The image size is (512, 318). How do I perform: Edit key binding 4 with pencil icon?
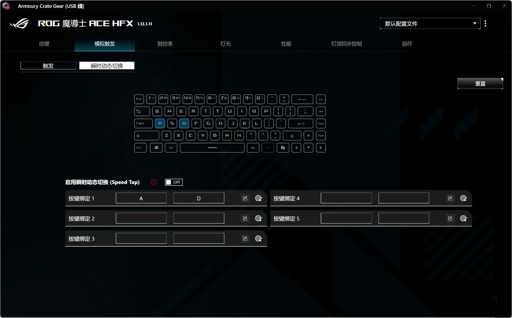pyautogui.click(x=450, y=198)
